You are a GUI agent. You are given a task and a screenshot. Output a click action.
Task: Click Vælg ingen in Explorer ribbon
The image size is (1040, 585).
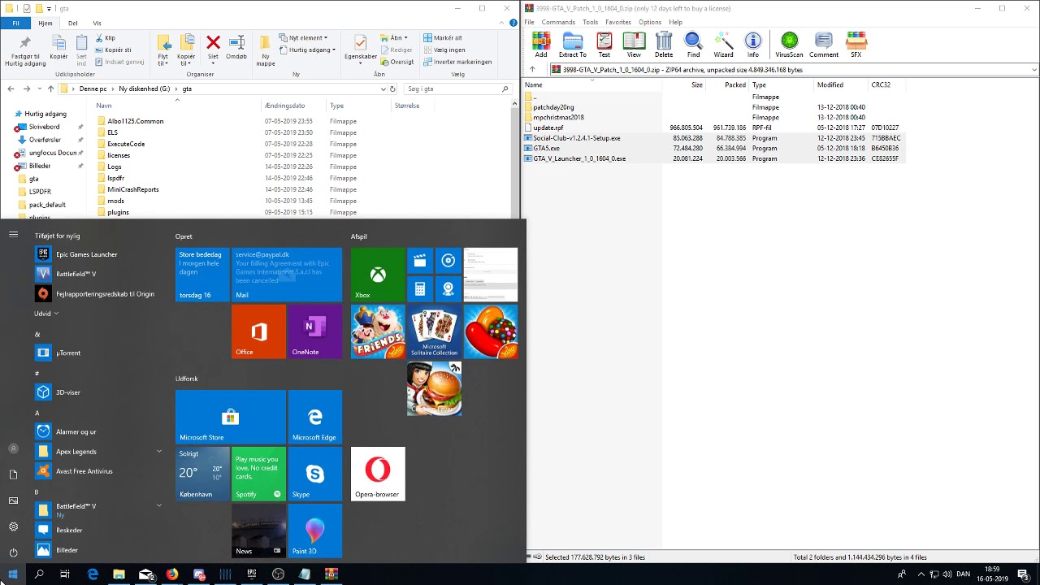tap(444, 50)
